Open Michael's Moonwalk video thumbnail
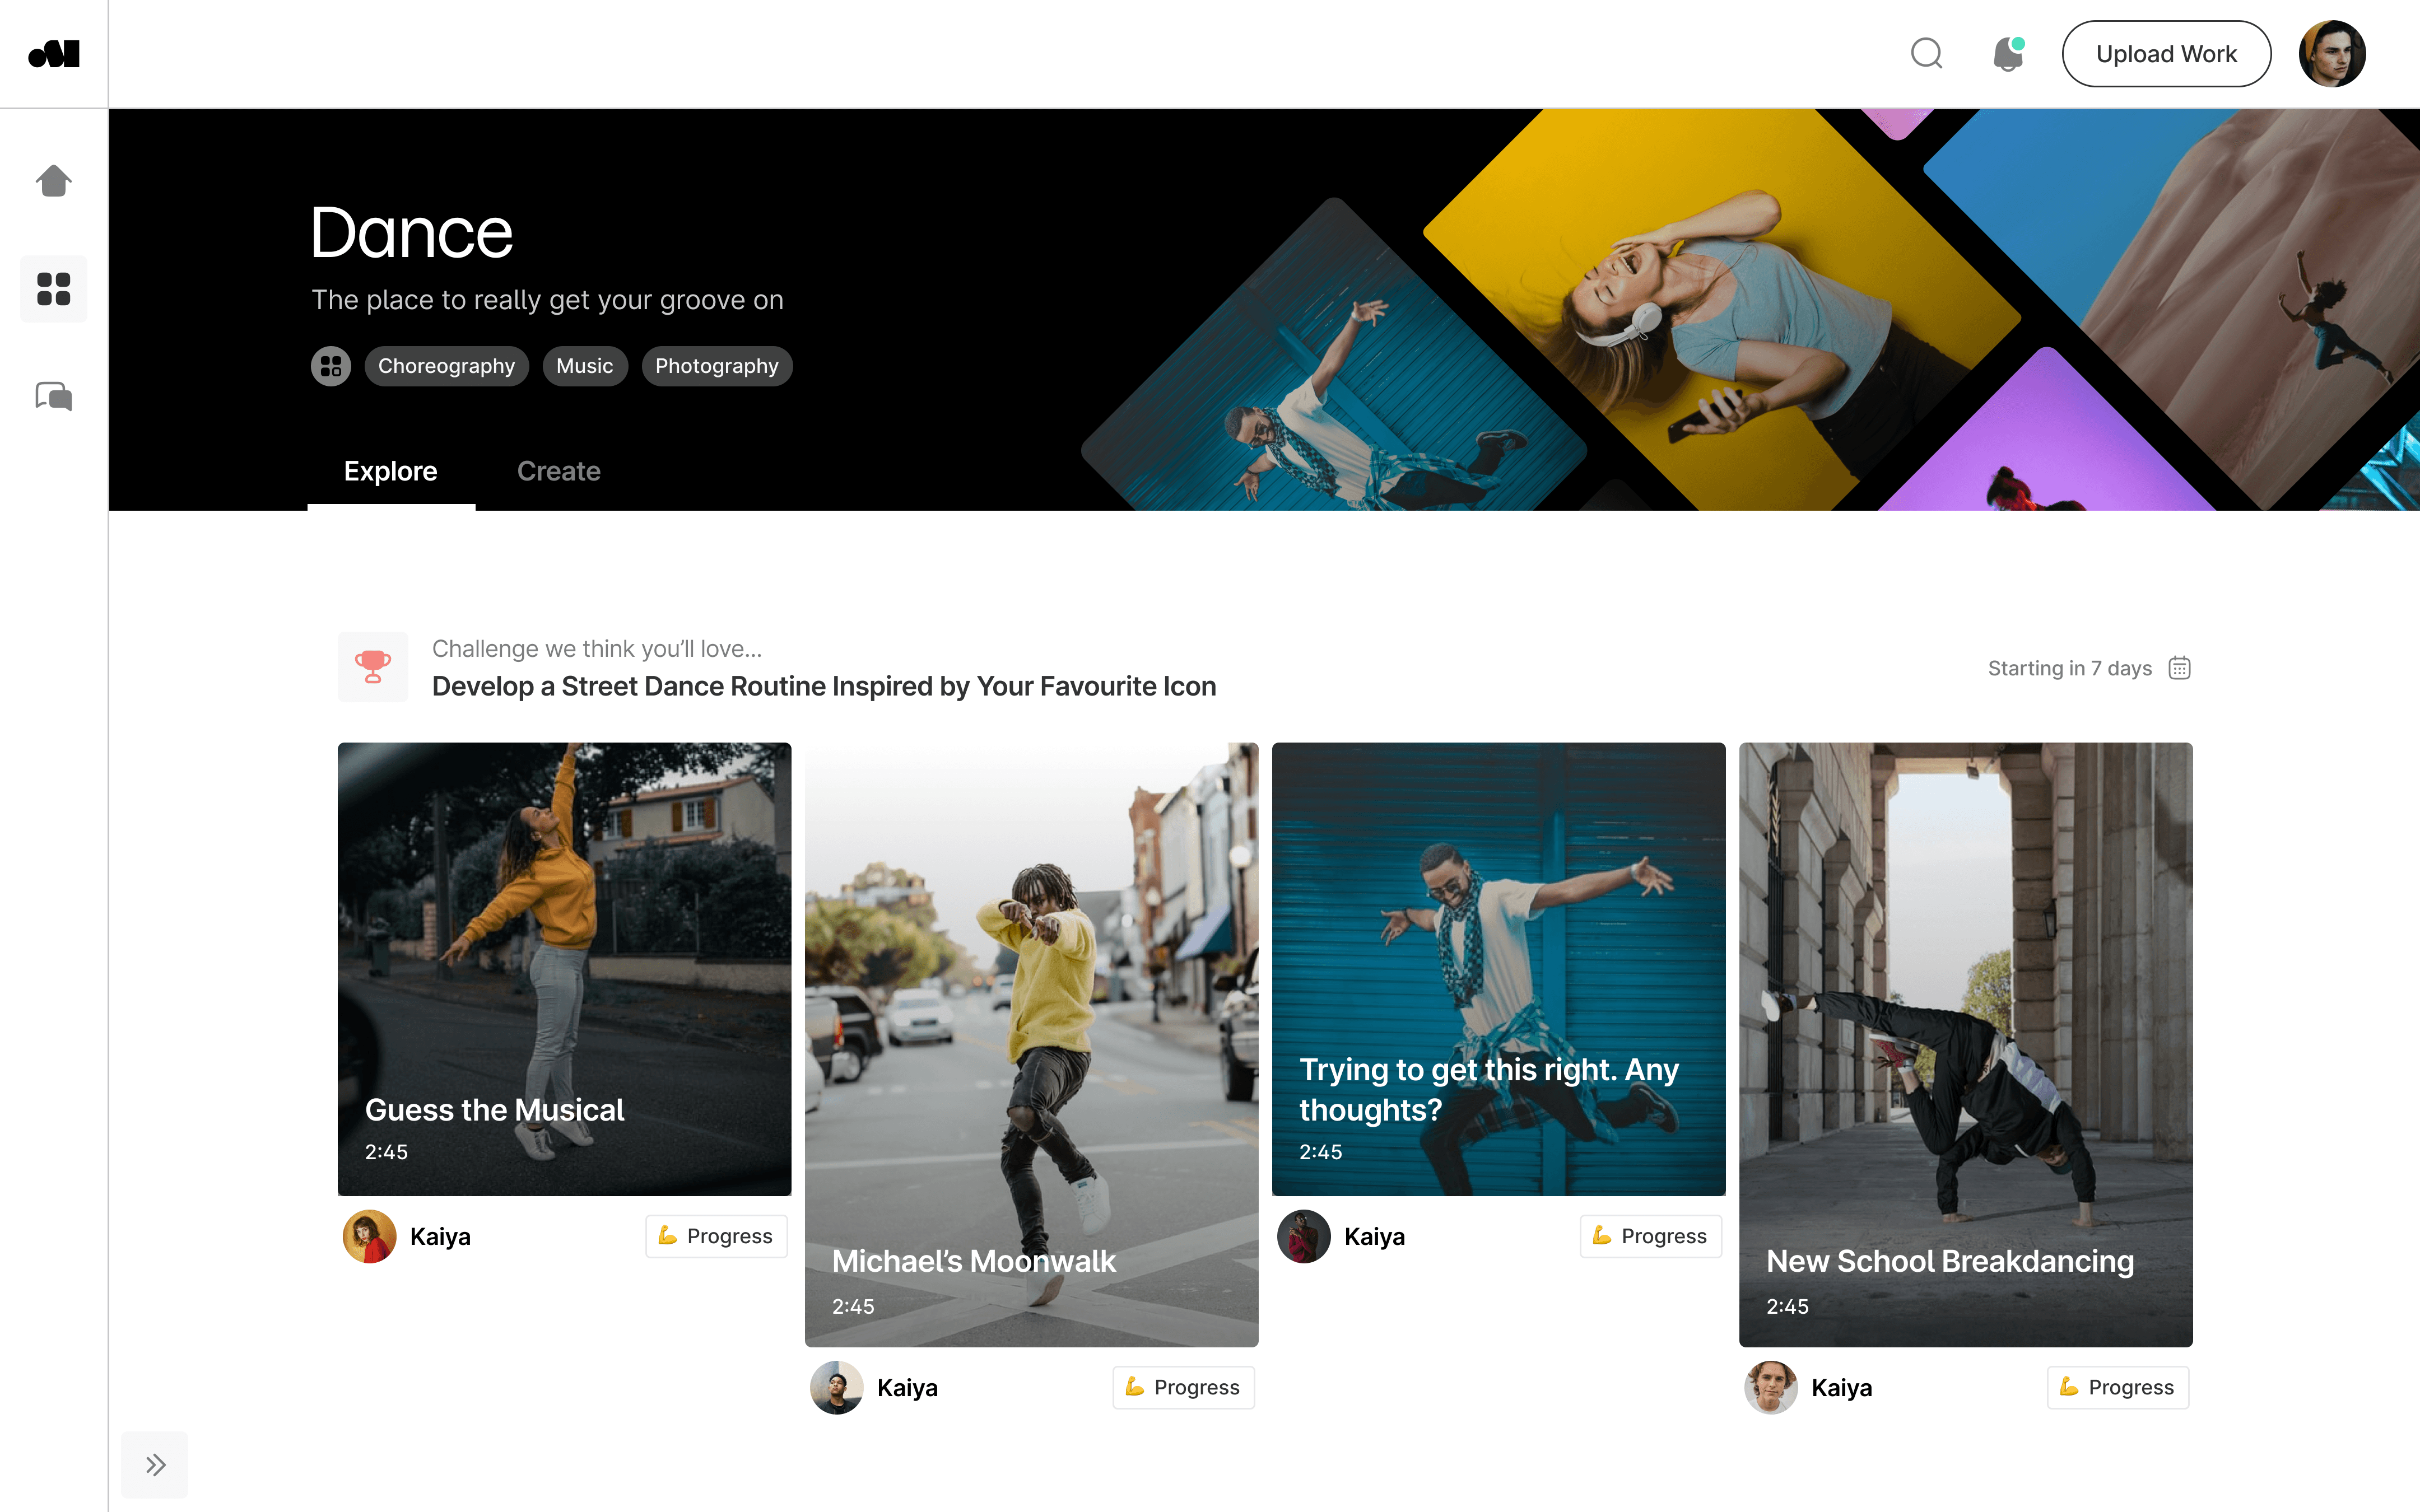Image resolution: width=2420 pixels, height=1512 pixels. coord(1031,1044)
